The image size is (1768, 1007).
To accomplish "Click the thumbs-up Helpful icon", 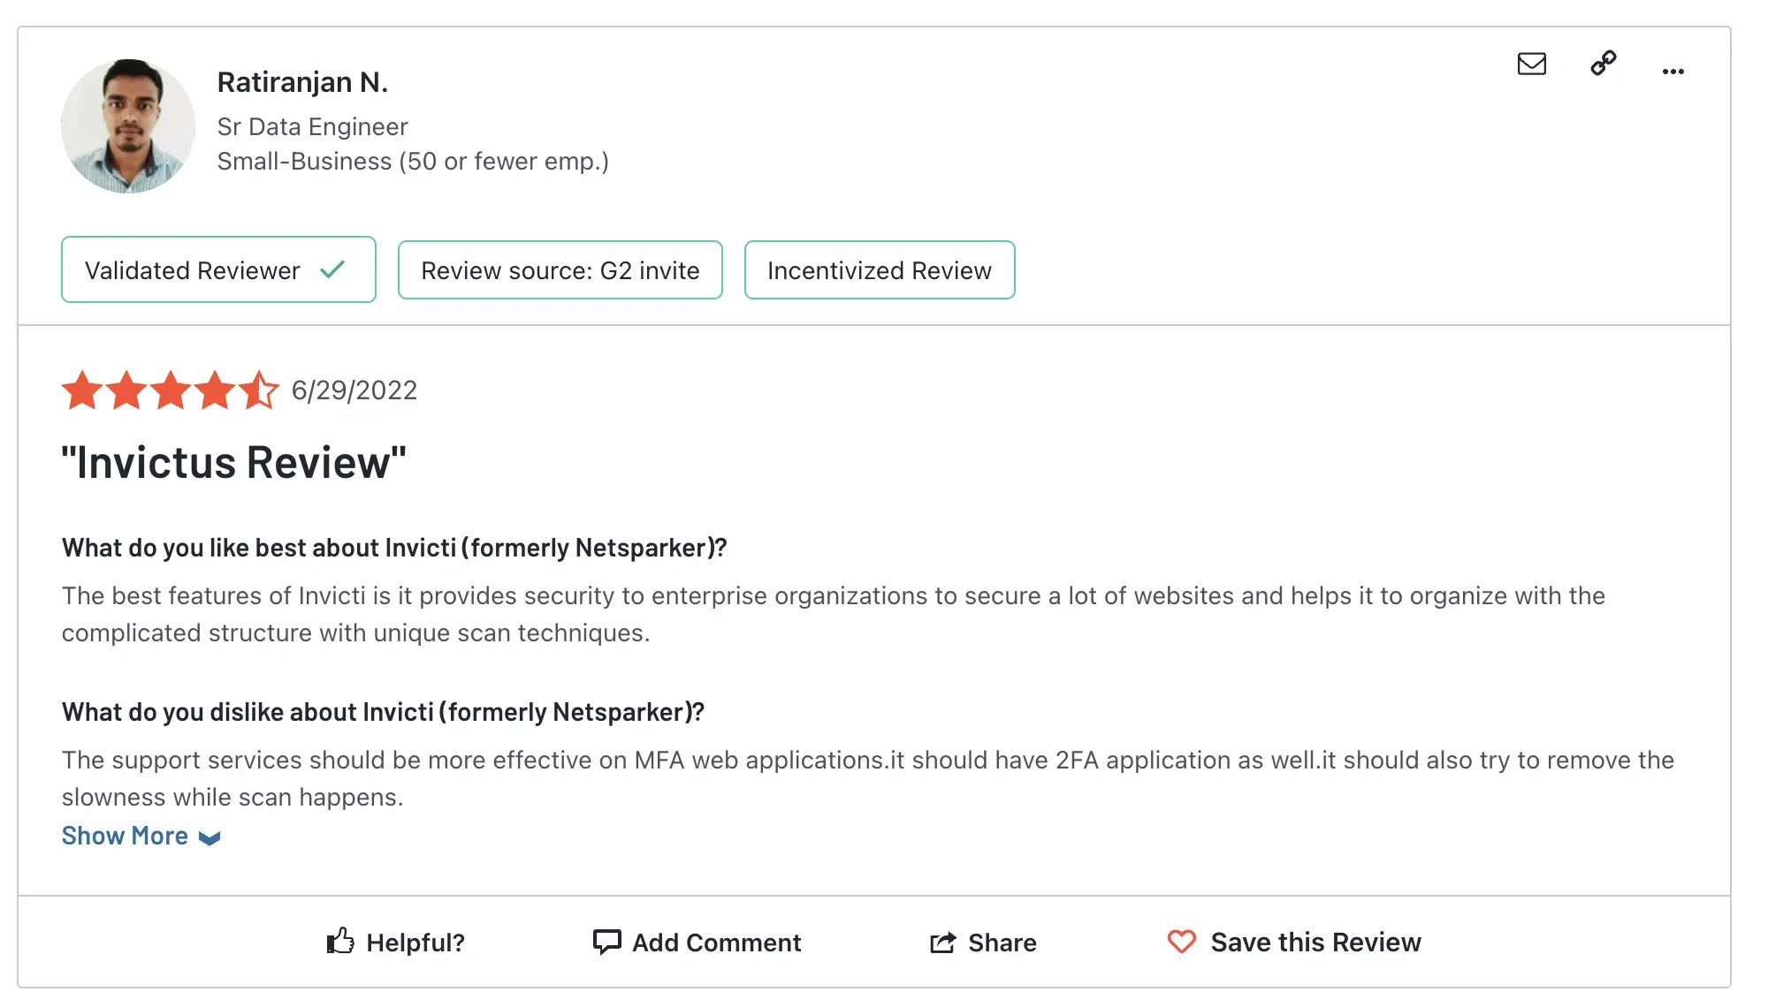I will [x=340, y=941].
